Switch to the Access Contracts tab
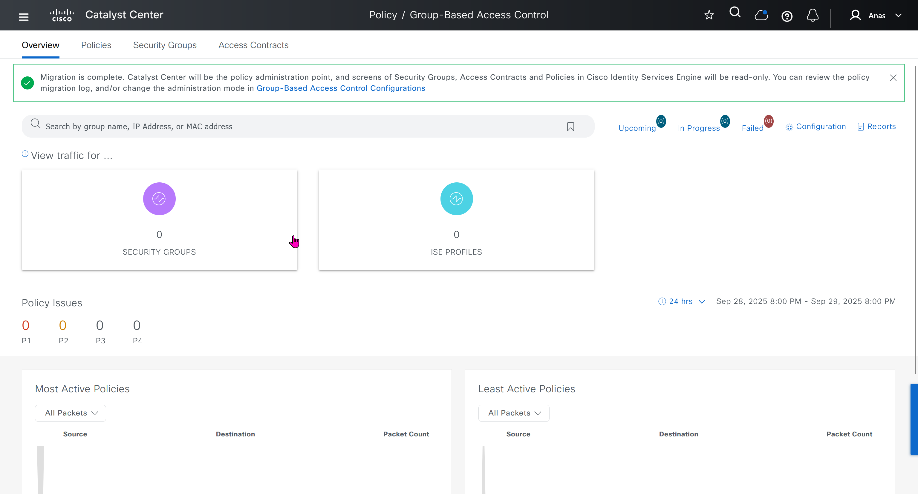 tap(253, 45)
